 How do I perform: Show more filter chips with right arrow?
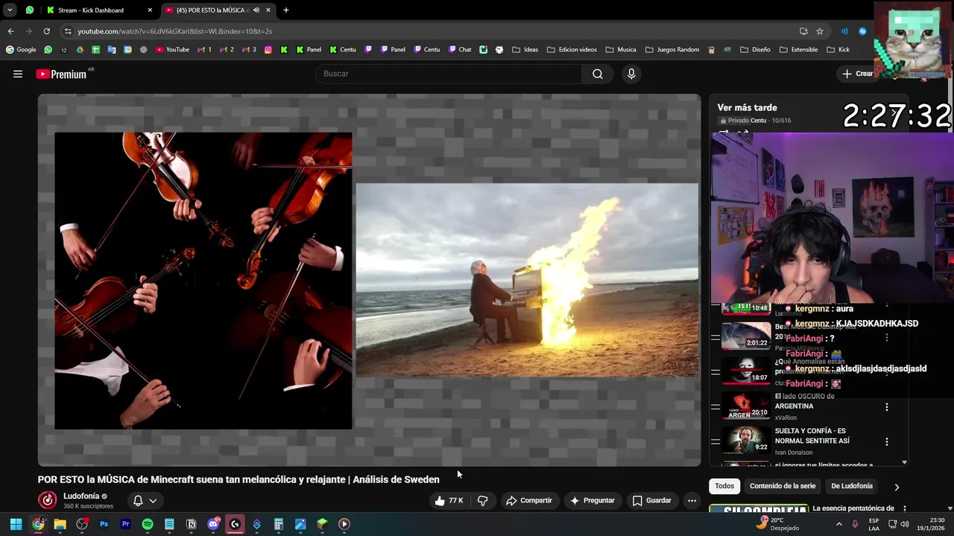[x=897, y=487]
